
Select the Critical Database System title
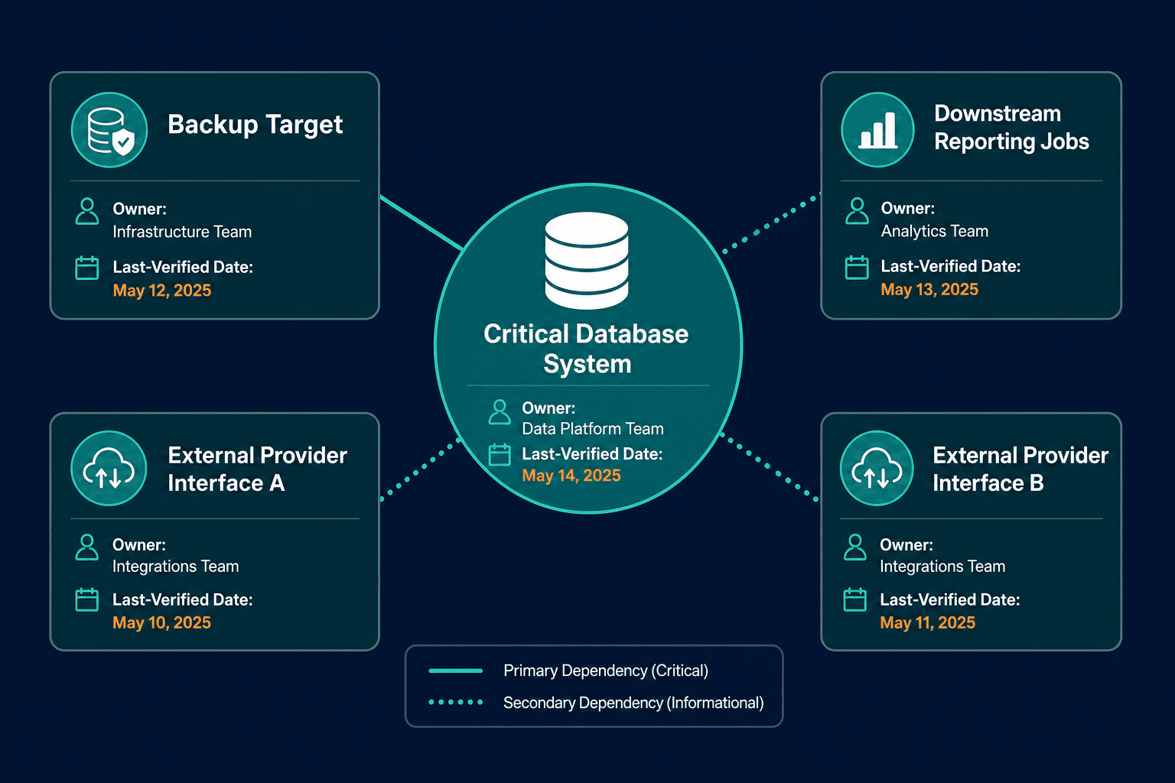point(587,349)
